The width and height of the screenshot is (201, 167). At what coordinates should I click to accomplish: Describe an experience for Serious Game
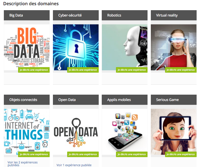pyautogui.click(x=181, y=154)
